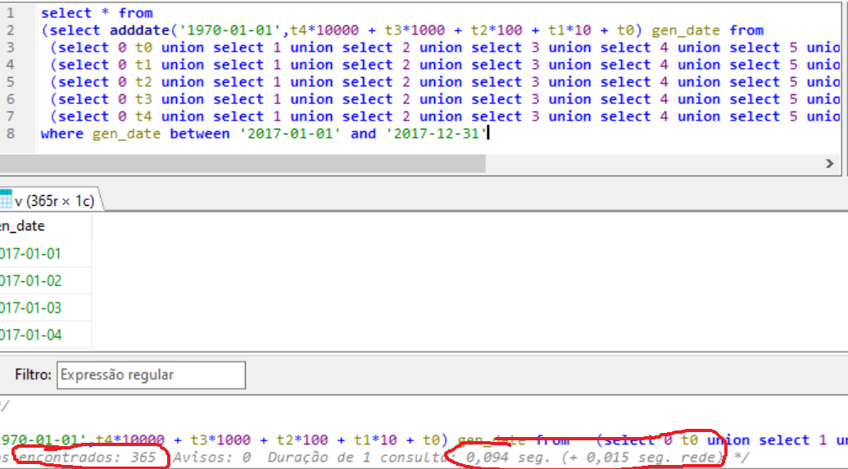Click the 'encontrados: 365' log text

click(x=88, y=458)
